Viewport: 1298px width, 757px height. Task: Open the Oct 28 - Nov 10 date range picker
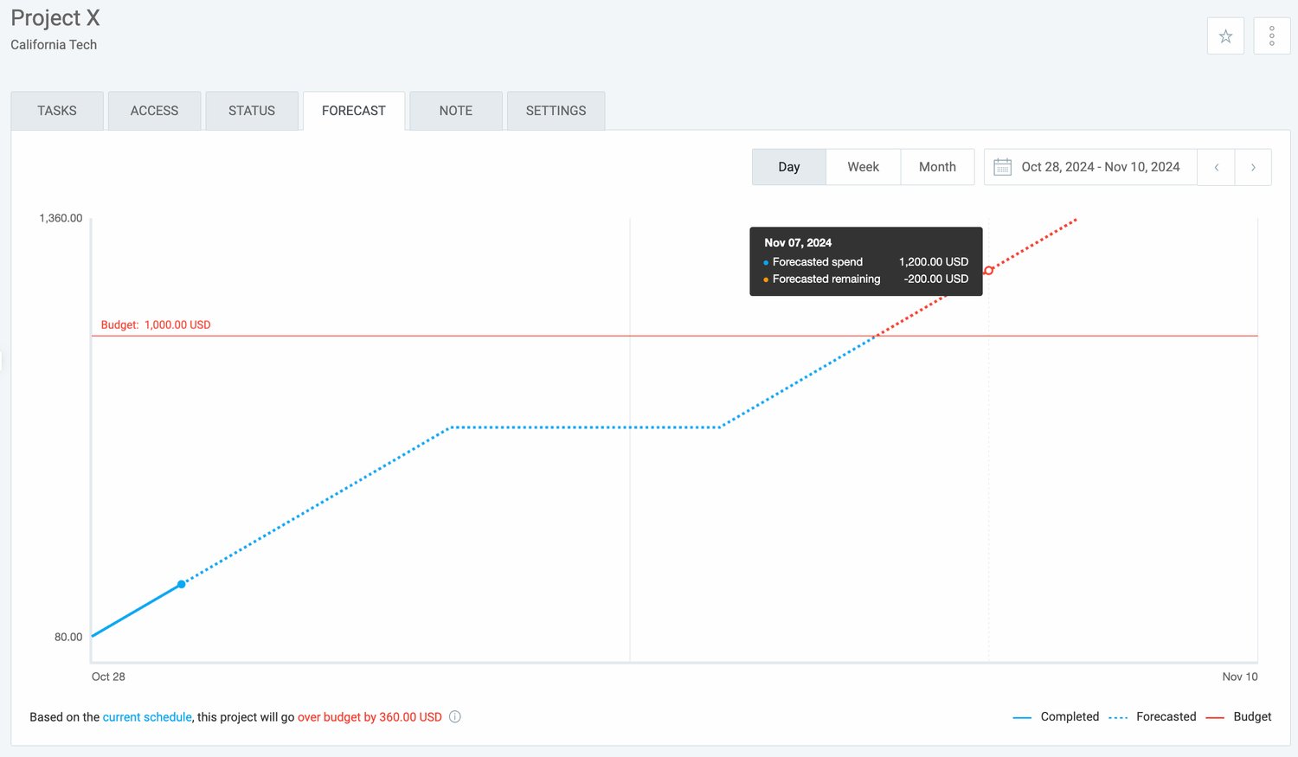point(1090,167)
